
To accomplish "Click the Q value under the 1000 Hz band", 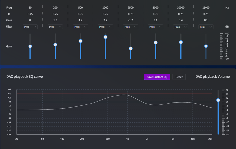I will [x=105, y=14].
